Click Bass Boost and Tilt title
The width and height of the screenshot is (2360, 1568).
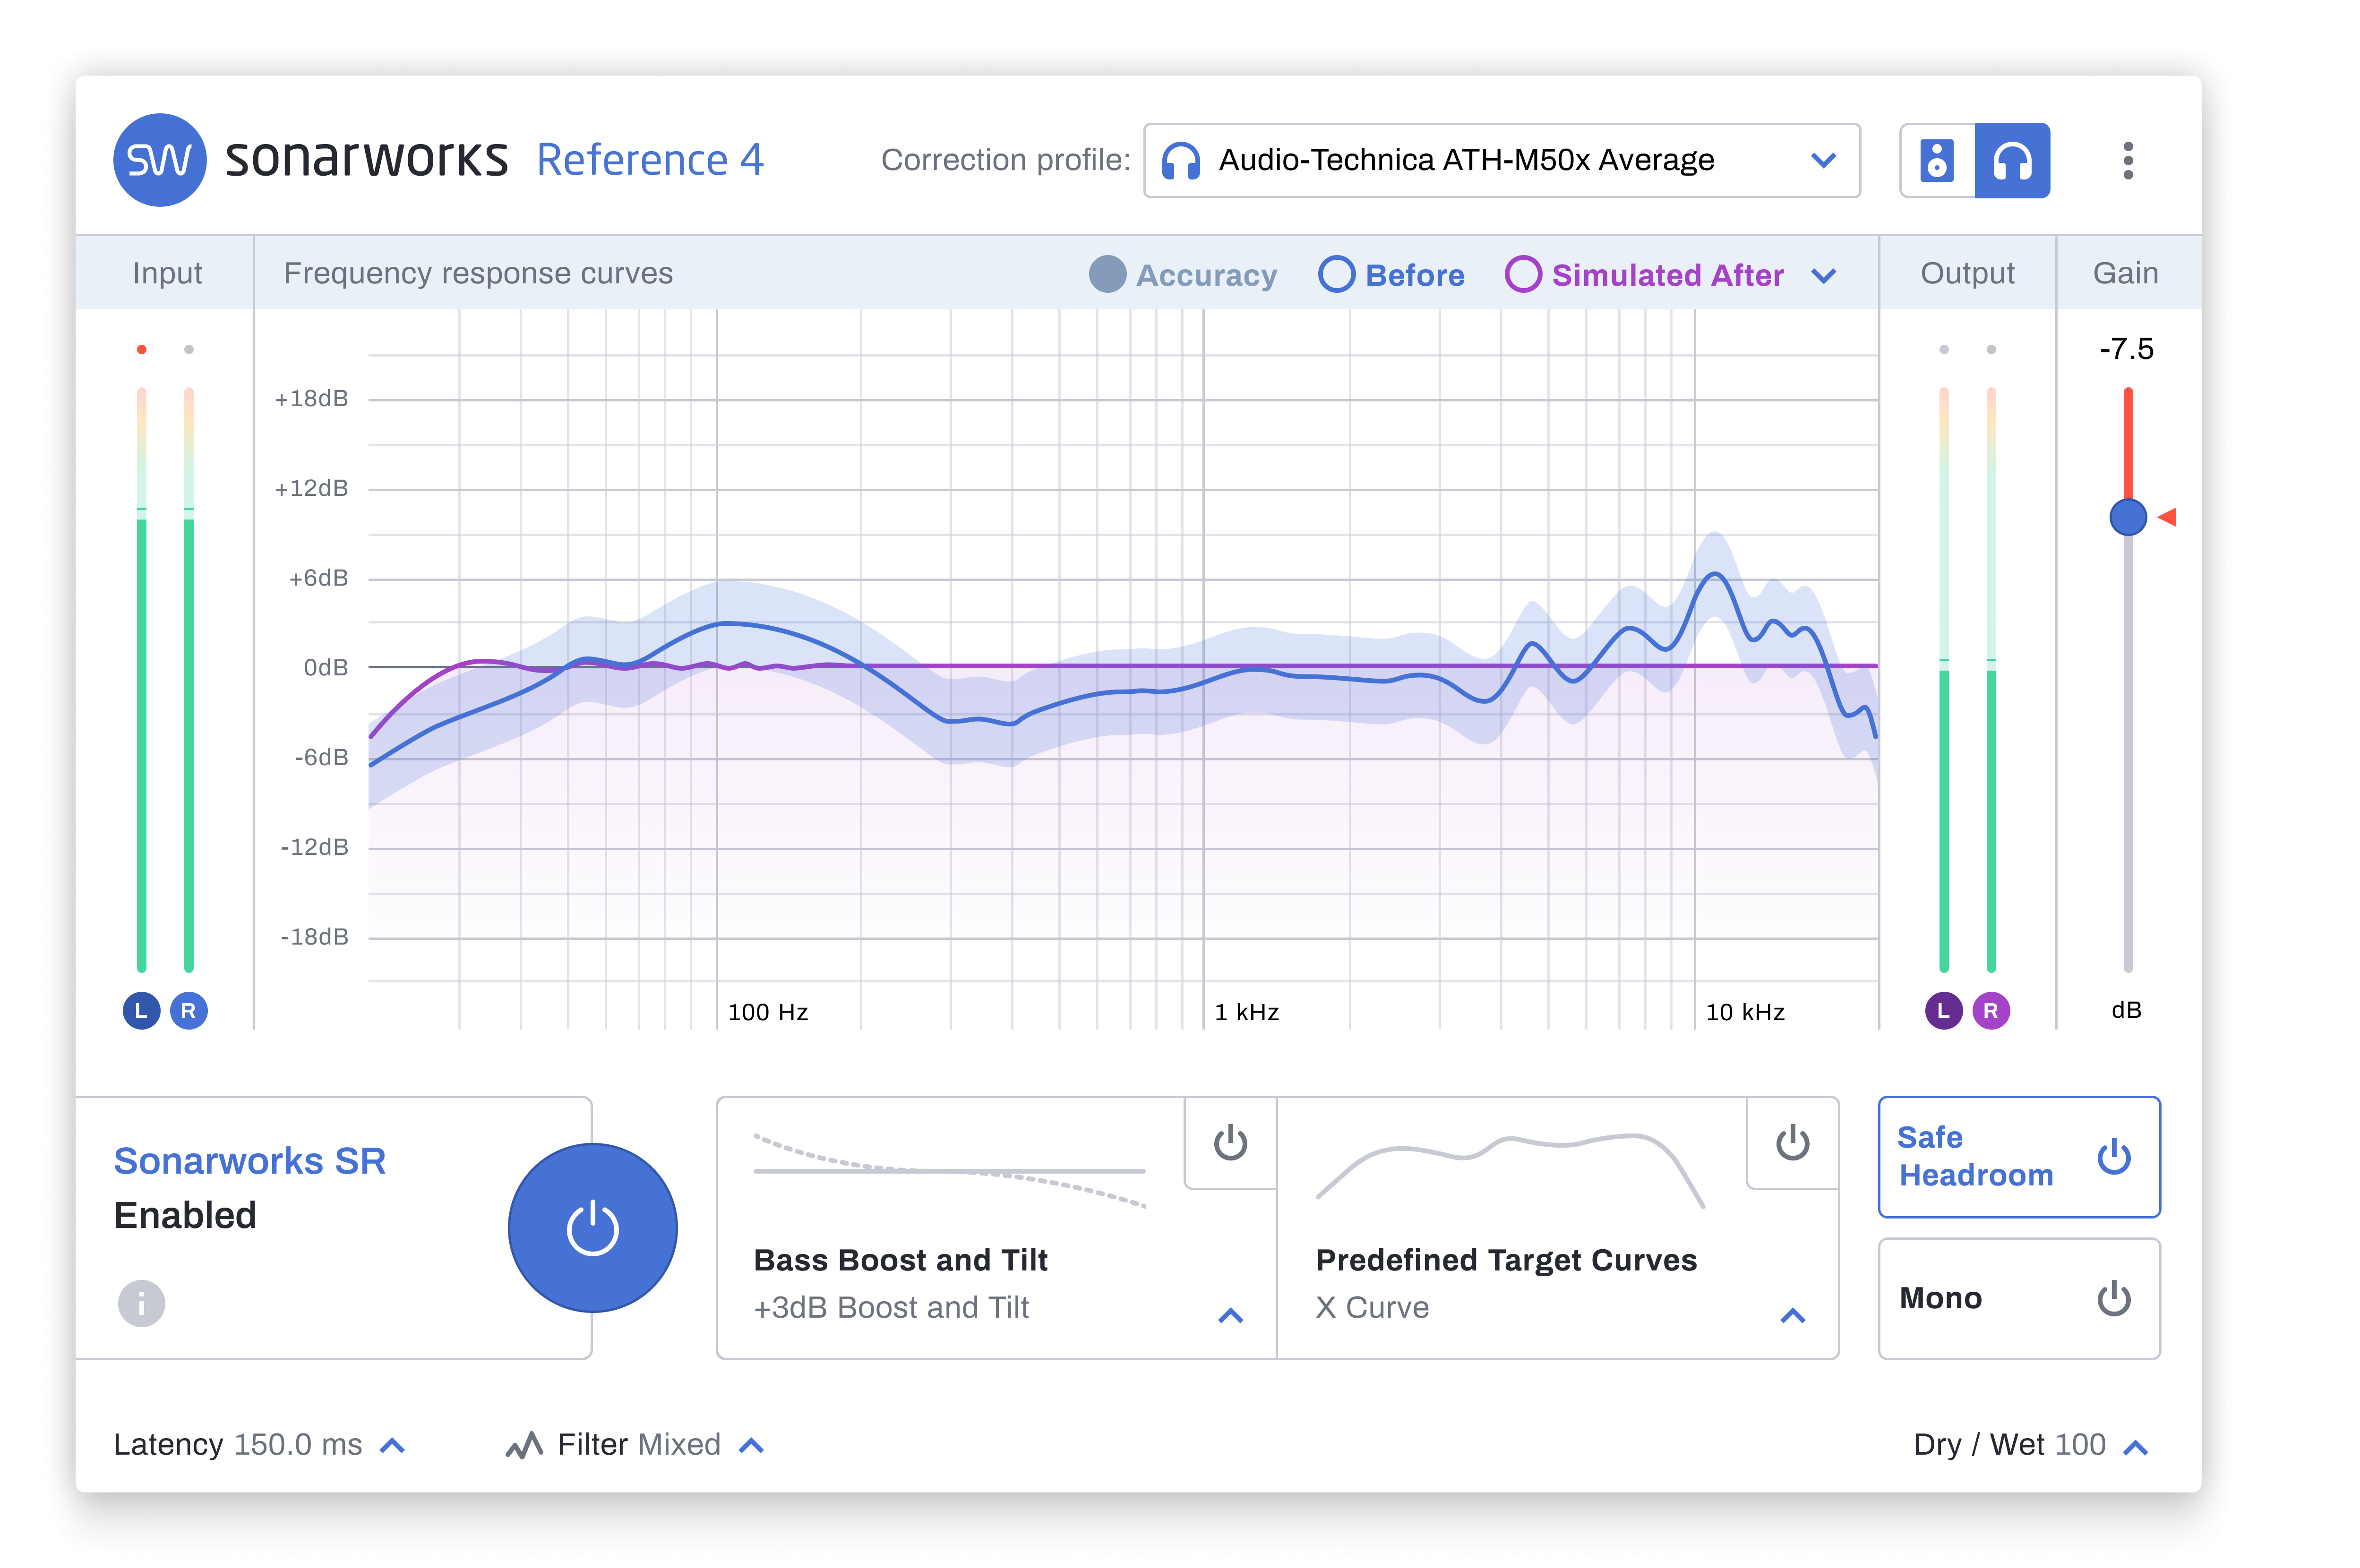901,1260
